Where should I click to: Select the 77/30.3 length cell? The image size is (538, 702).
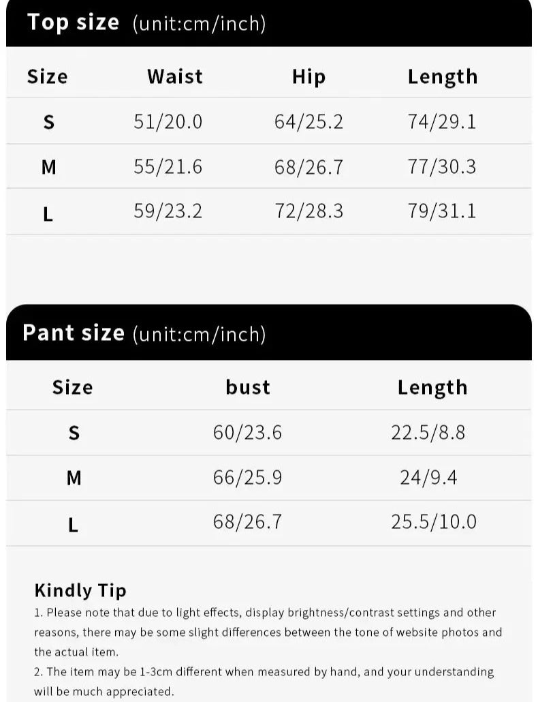pyautogui.click(x=442, y=166)
